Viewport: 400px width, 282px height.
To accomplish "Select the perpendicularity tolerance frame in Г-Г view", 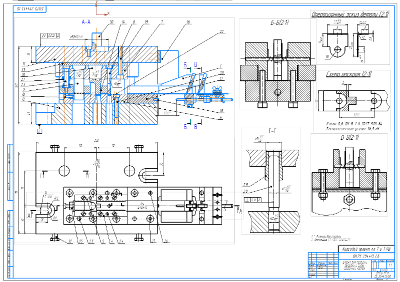I will tap(252, 200).
